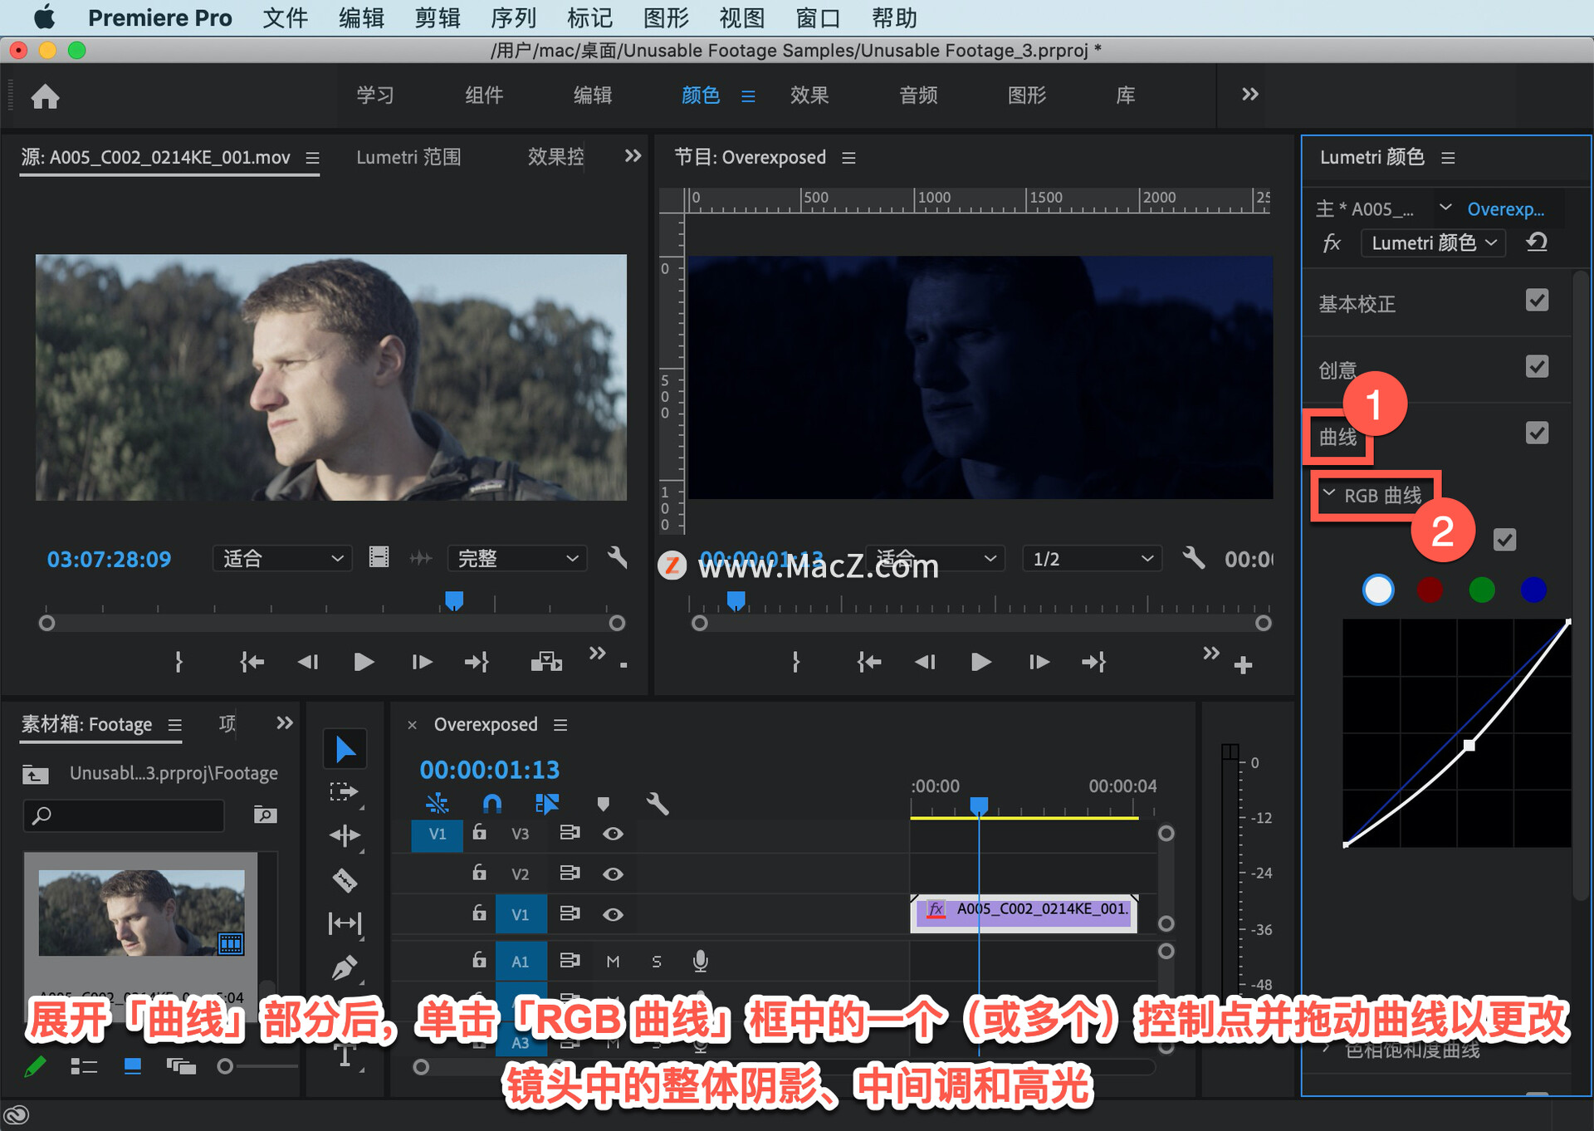Collapse the RGB 曲线 section

[x=1329, y=494]
